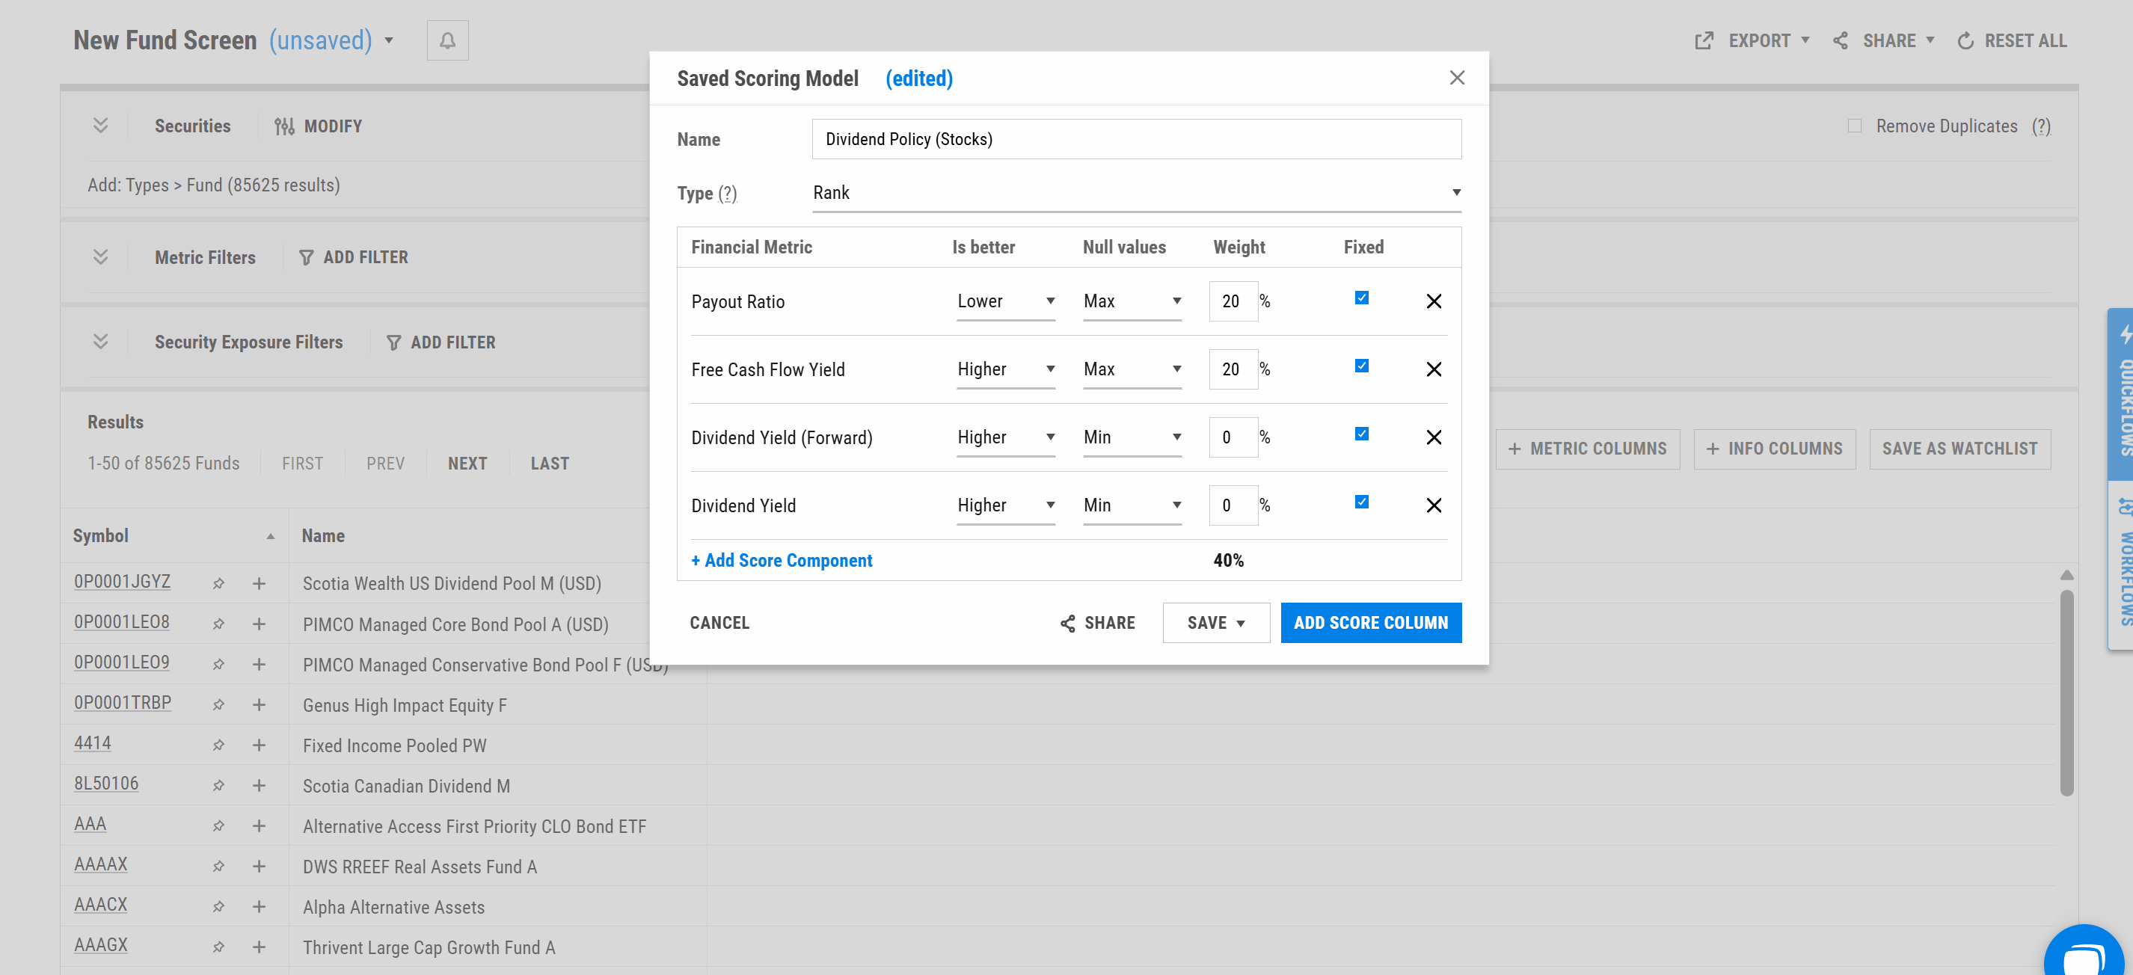Toggle Fixed checkbox for Dividend Yield (Forward)

1361,434
